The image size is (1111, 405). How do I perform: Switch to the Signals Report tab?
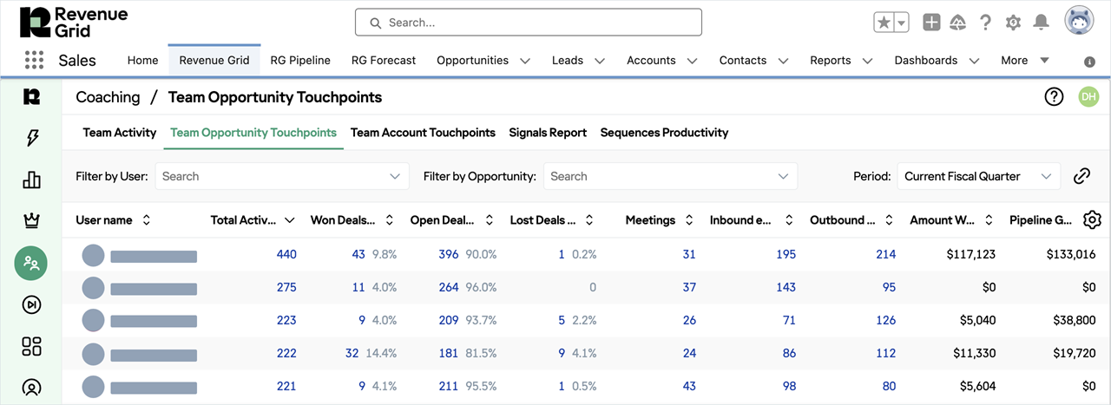pos(548,133)
